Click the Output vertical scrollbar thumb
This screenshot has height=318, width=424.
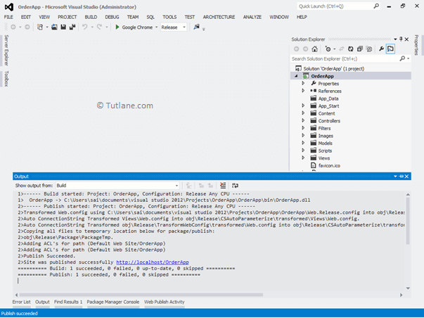408,221
